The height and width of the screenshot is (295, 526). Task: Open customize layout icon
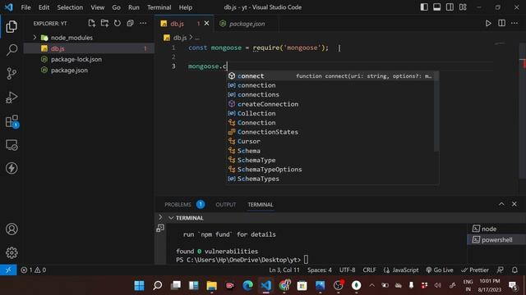463,7
